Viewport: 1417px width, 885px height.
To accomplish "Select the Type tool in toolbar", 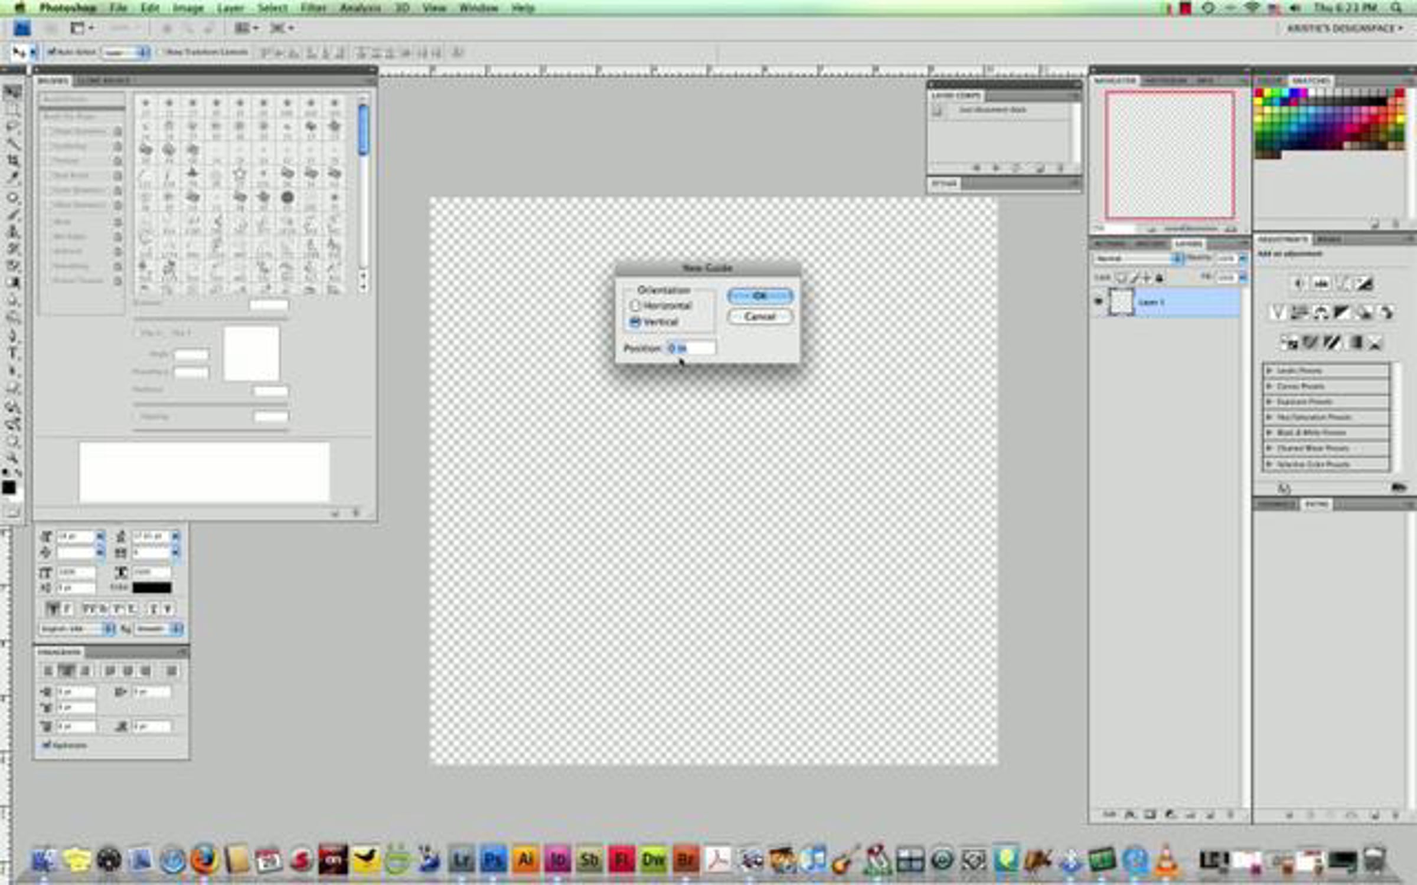I will [x=12, y=353].
